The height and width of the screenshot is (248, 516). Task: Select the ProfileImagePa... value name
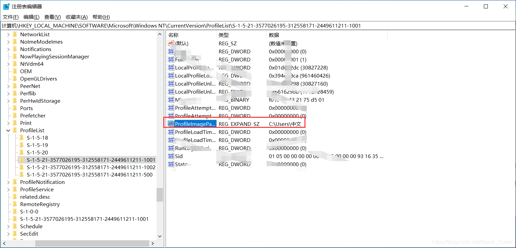coord(195,124)
